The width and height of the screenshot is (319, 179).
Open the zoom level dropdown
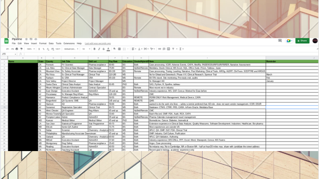tap(31, 49)
